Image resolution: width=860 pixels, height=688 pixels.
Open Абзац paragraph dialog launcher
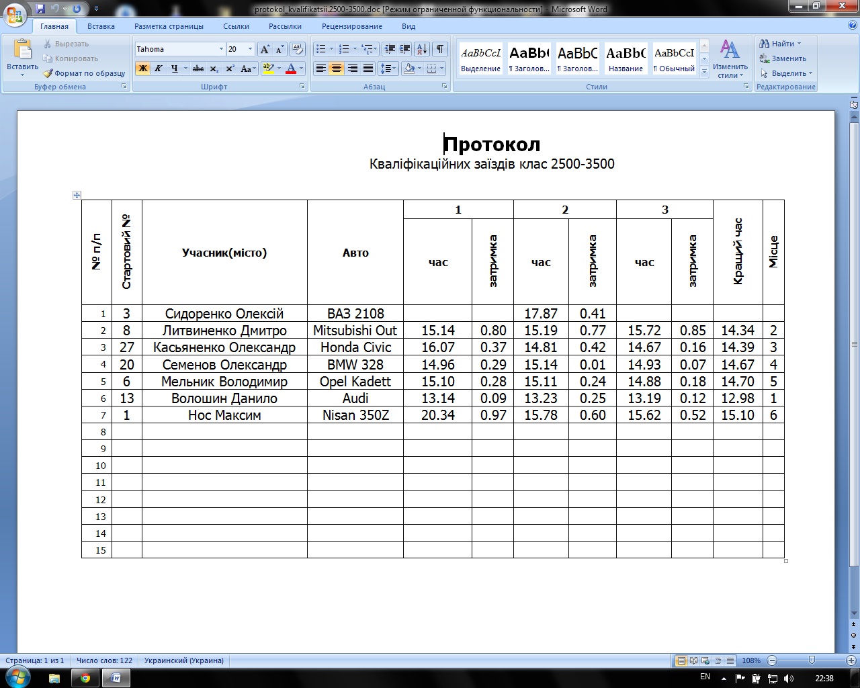pyautogui.click(x=445, y=87)
